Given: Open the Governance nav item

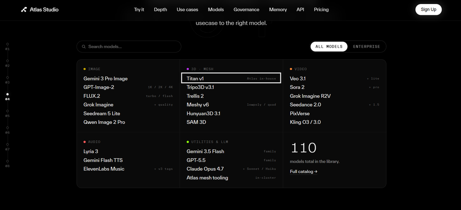Looking at the screenshot, I should point(246,9).
